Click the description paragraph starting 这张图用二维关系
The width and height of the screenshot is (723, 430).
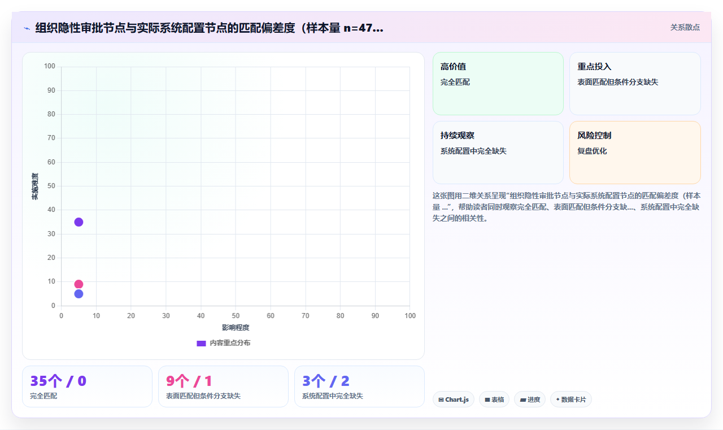click(567, 207)
